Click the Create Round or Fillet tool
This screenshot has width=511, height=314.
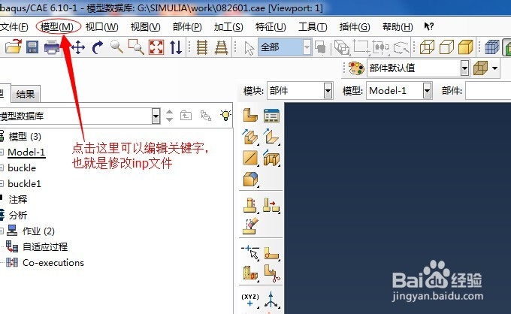pos(250,179)
